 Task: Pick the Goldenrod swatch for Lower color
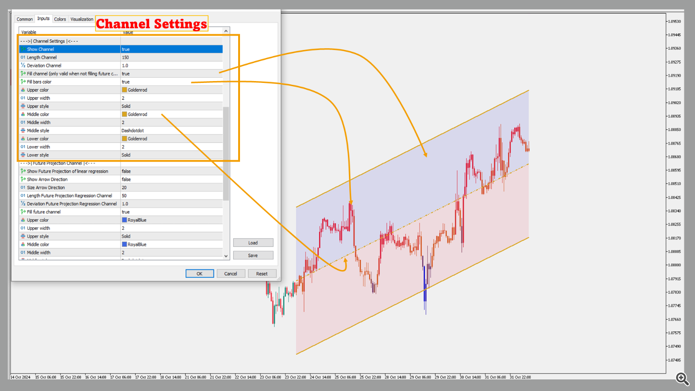pos(124,139)
